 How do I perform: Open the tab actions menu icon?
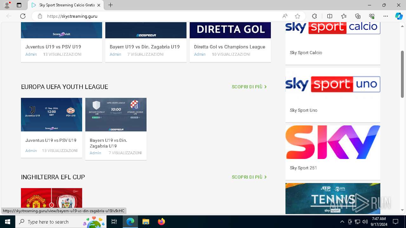(x=19, y=5)
